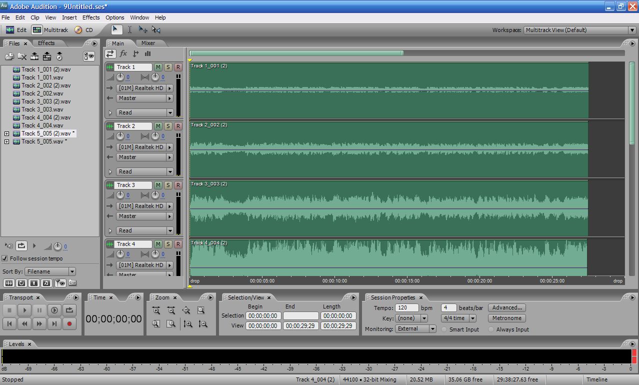639x385 pixels.
Task: Click Zoom To Selection icon
Action: pyautogui.click(x=201, y=310)
